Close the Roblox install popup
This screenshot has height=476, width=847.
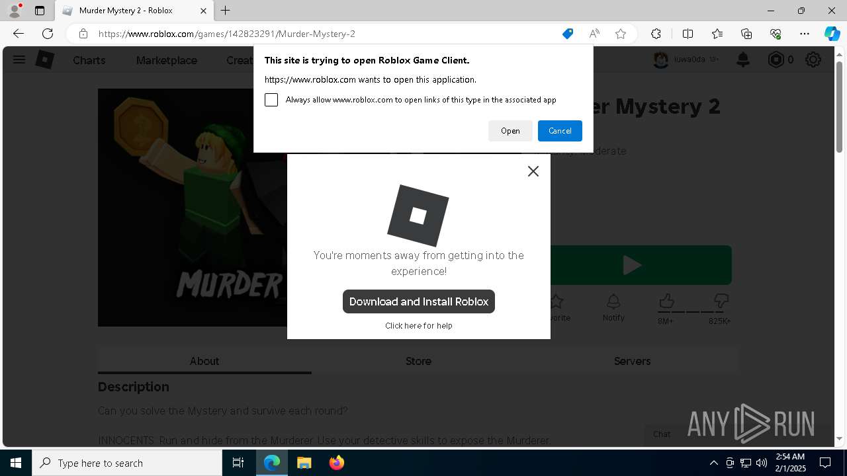(533, 171)
